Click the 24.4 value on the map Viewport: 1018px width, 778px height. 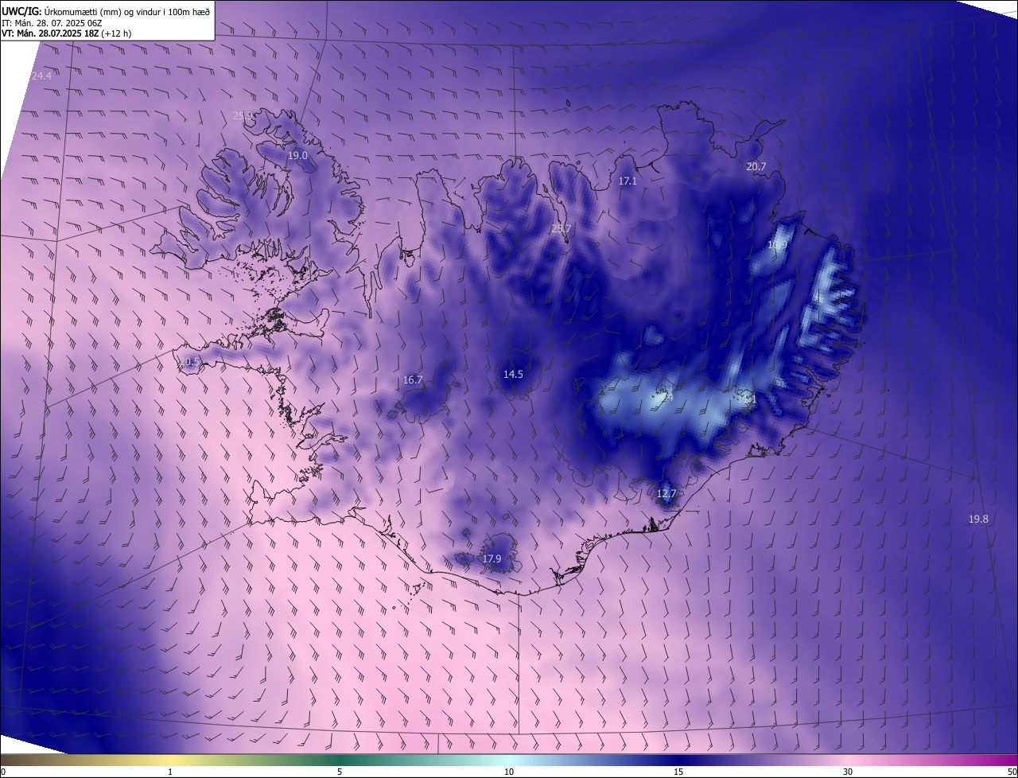pos(41,76)
